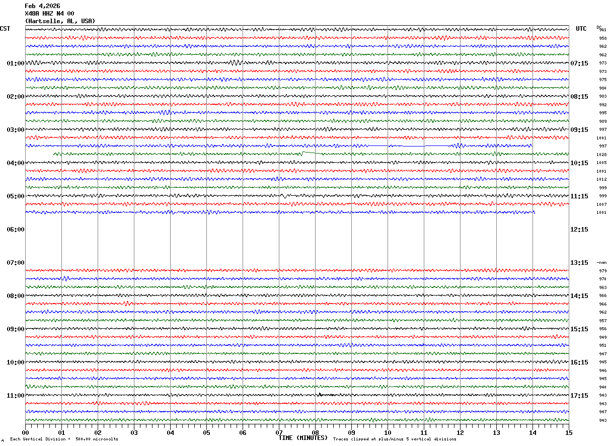Image resolution: width=609 pixels, height=446 pixels.
Task: Click minute axis label 08
Action: pos(315,432)
